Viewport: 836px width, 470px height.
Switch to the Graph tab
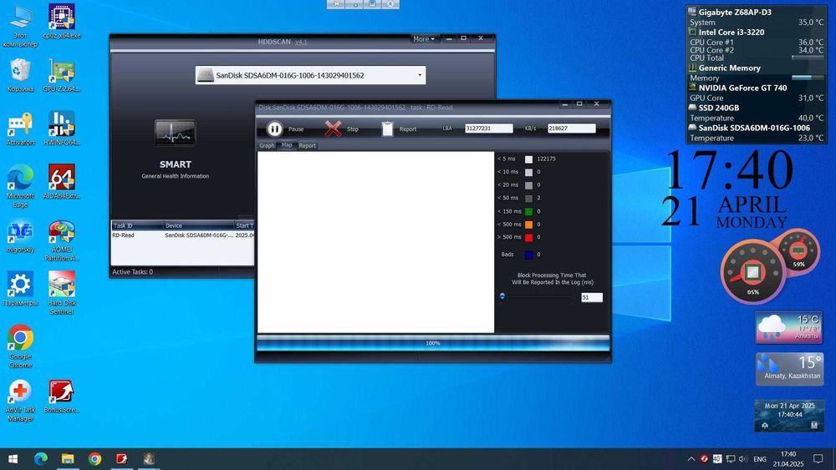(267, 145)
